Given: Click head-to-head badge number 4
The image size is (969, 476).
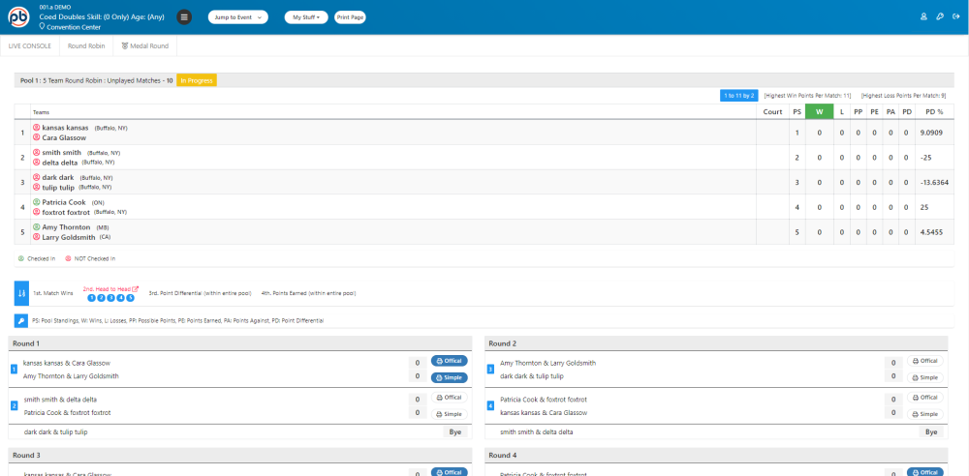Looking at the screenshot, I should [x=121, y=298].
